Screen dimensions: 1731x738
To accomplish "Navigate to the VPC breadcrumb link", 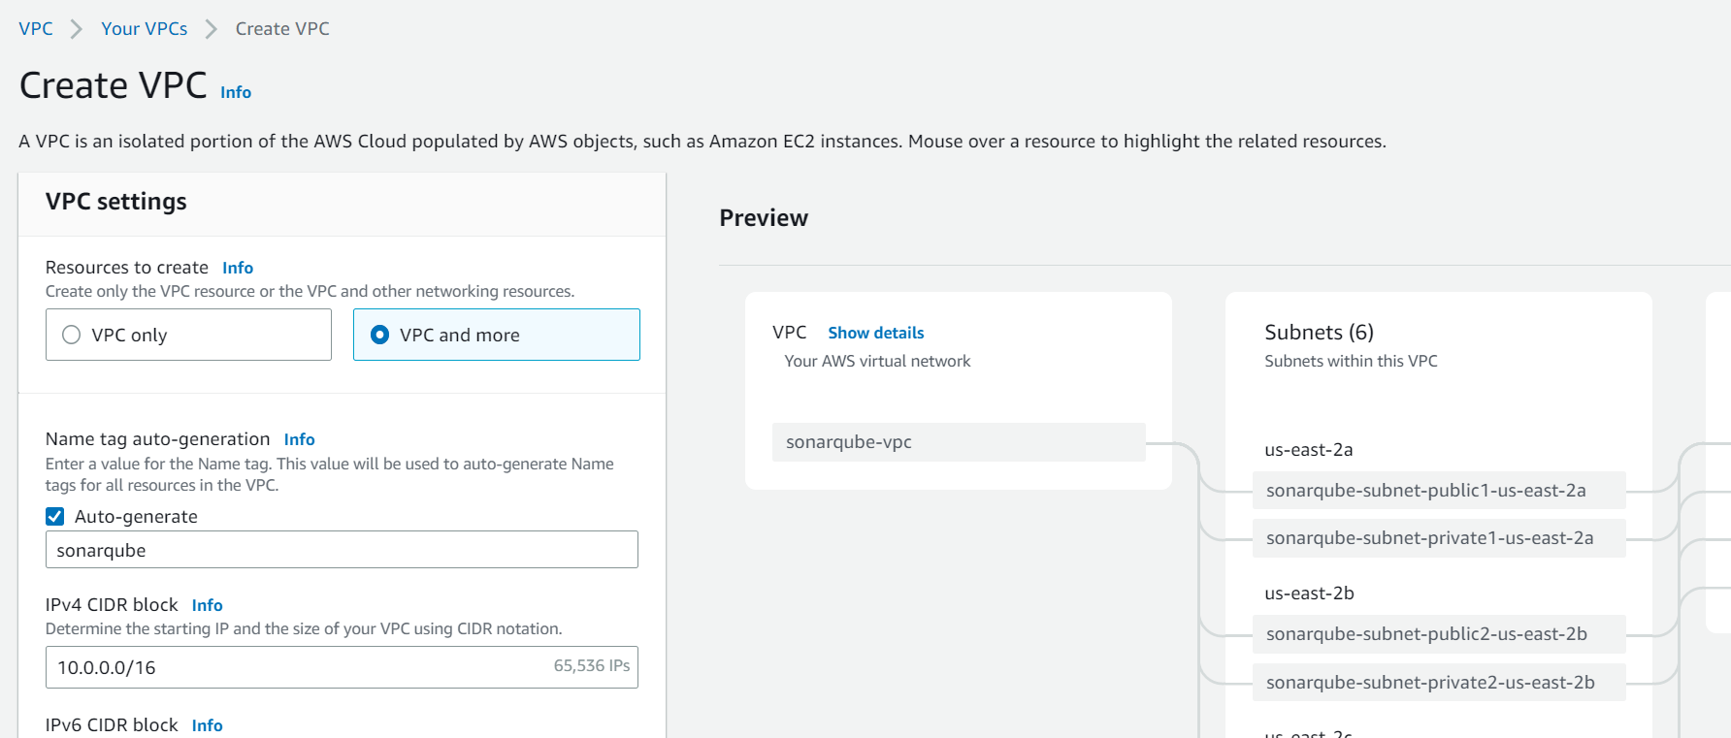I will click(35, 28).
